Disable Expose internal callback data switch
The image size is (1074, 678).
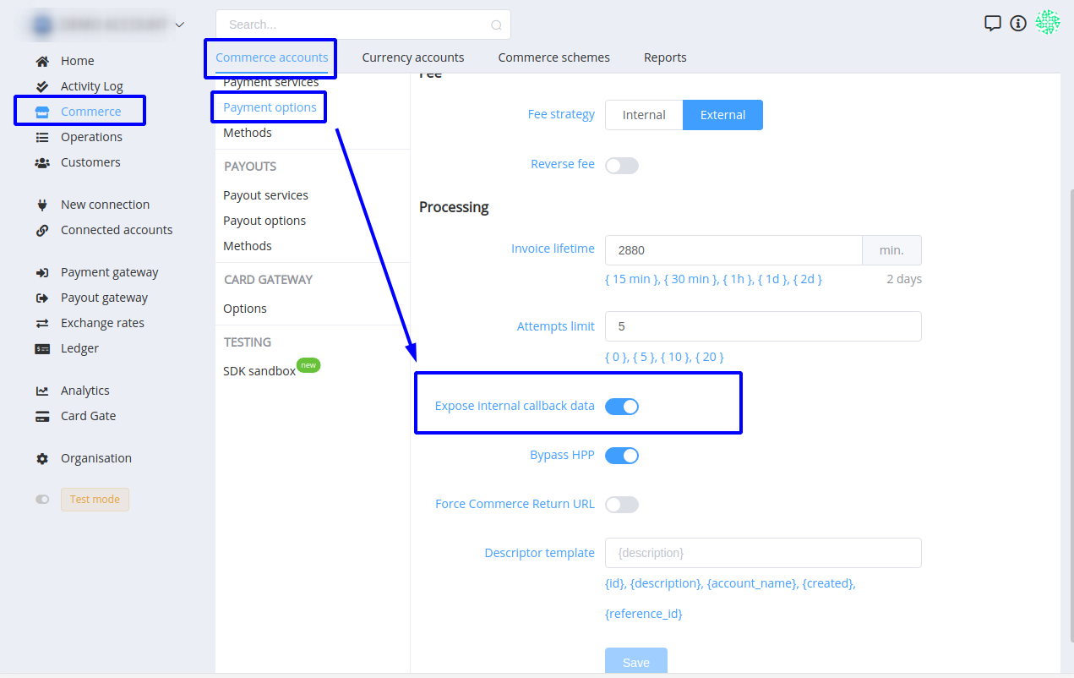622,407
